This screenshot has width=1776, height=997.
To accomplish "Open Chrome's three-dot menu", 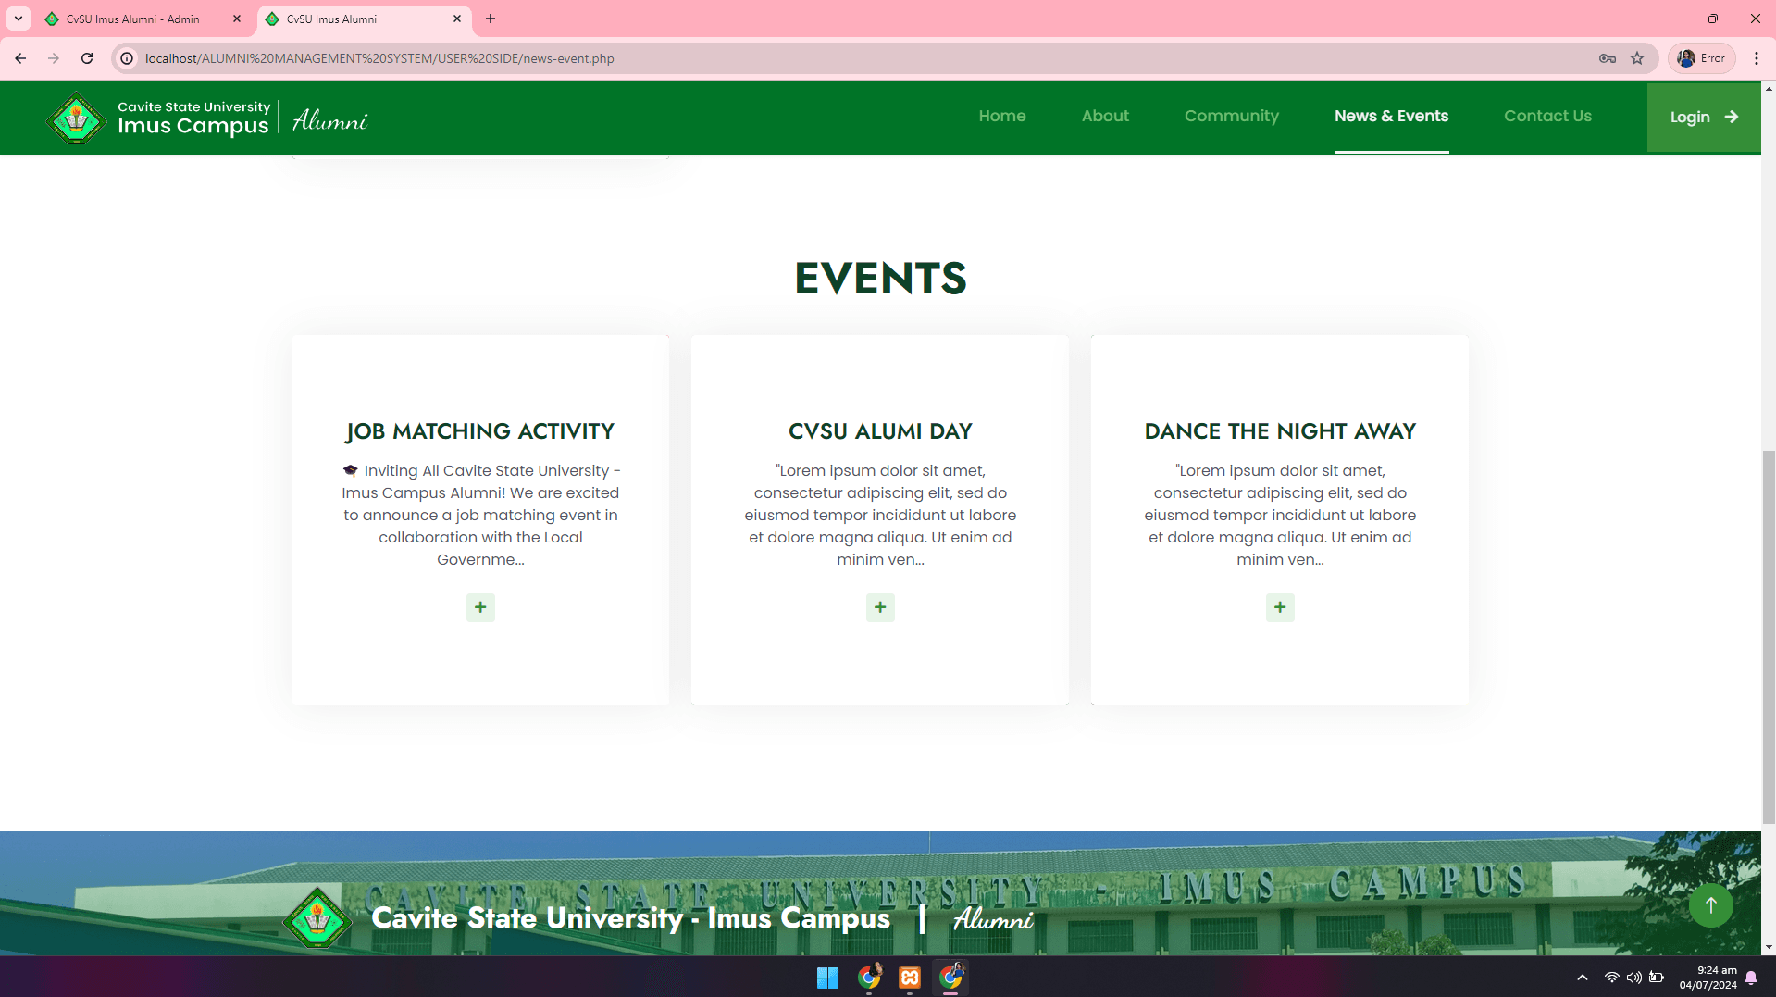I will click(x=1757, y=57).
